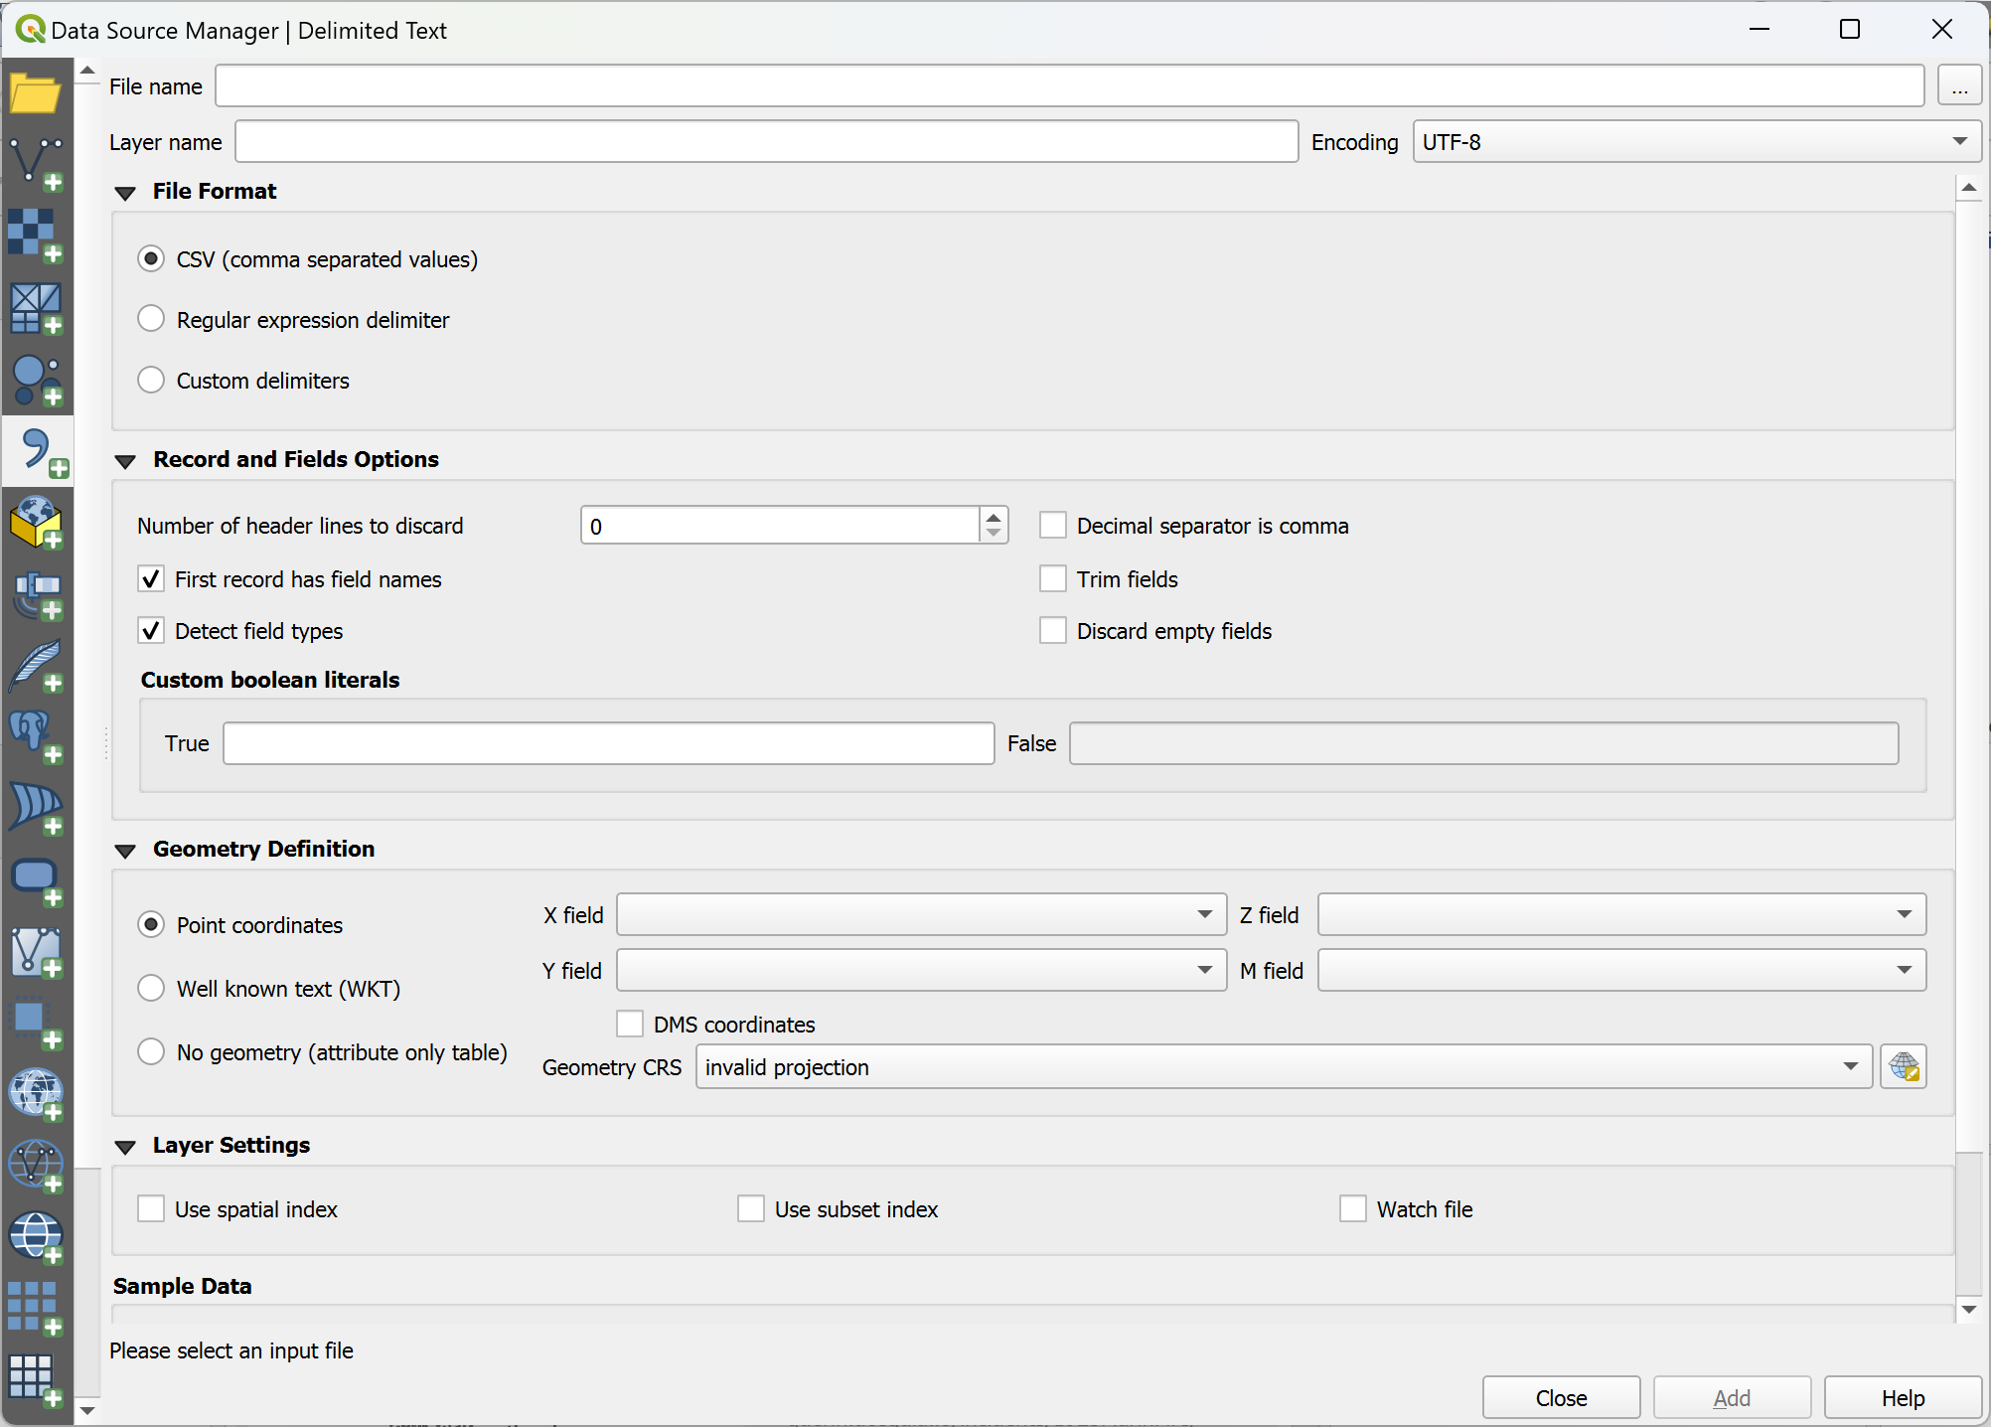The height and width of the screenshot is (1427, 1991).
Task: Click sidebar scrollbar up arrow
Action: [x=87, y=71]
